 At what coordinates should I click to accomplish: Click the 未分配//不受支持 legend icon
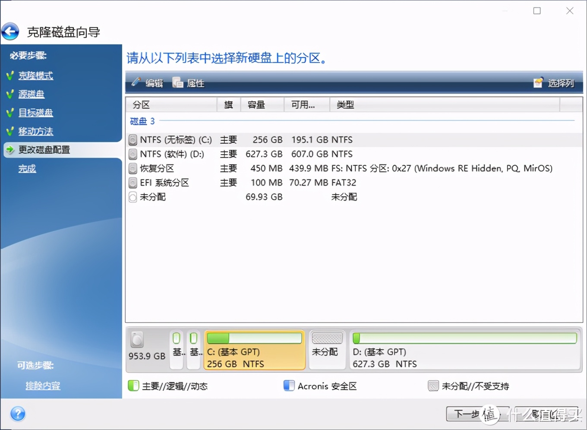(433, 385)
